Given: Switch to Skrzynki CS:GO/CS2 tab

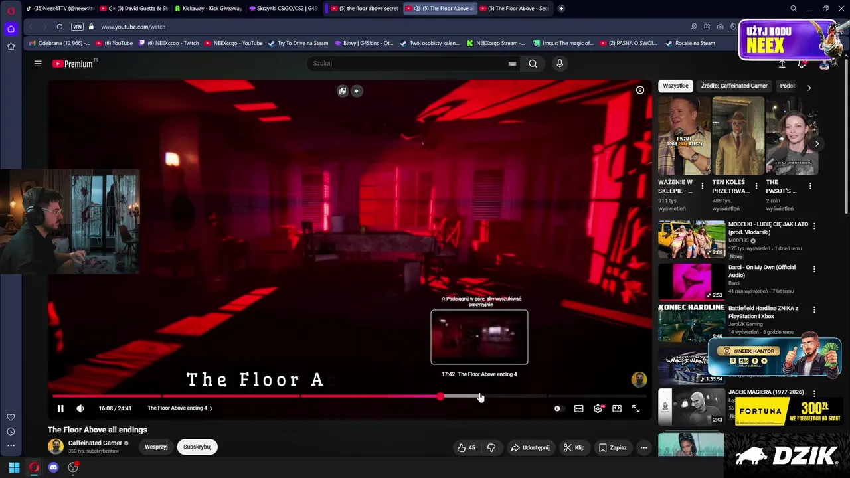Looking at the screenshot, I should [284, 9].
